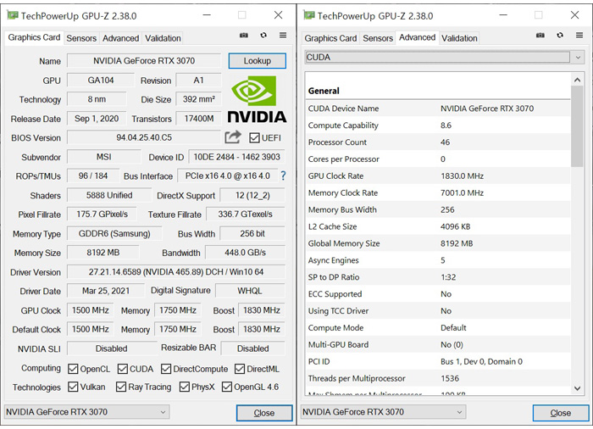This screenshot has width=593, height=429.
Task: Toggle the OpenCL checkbox
Action: pos(73,369)
